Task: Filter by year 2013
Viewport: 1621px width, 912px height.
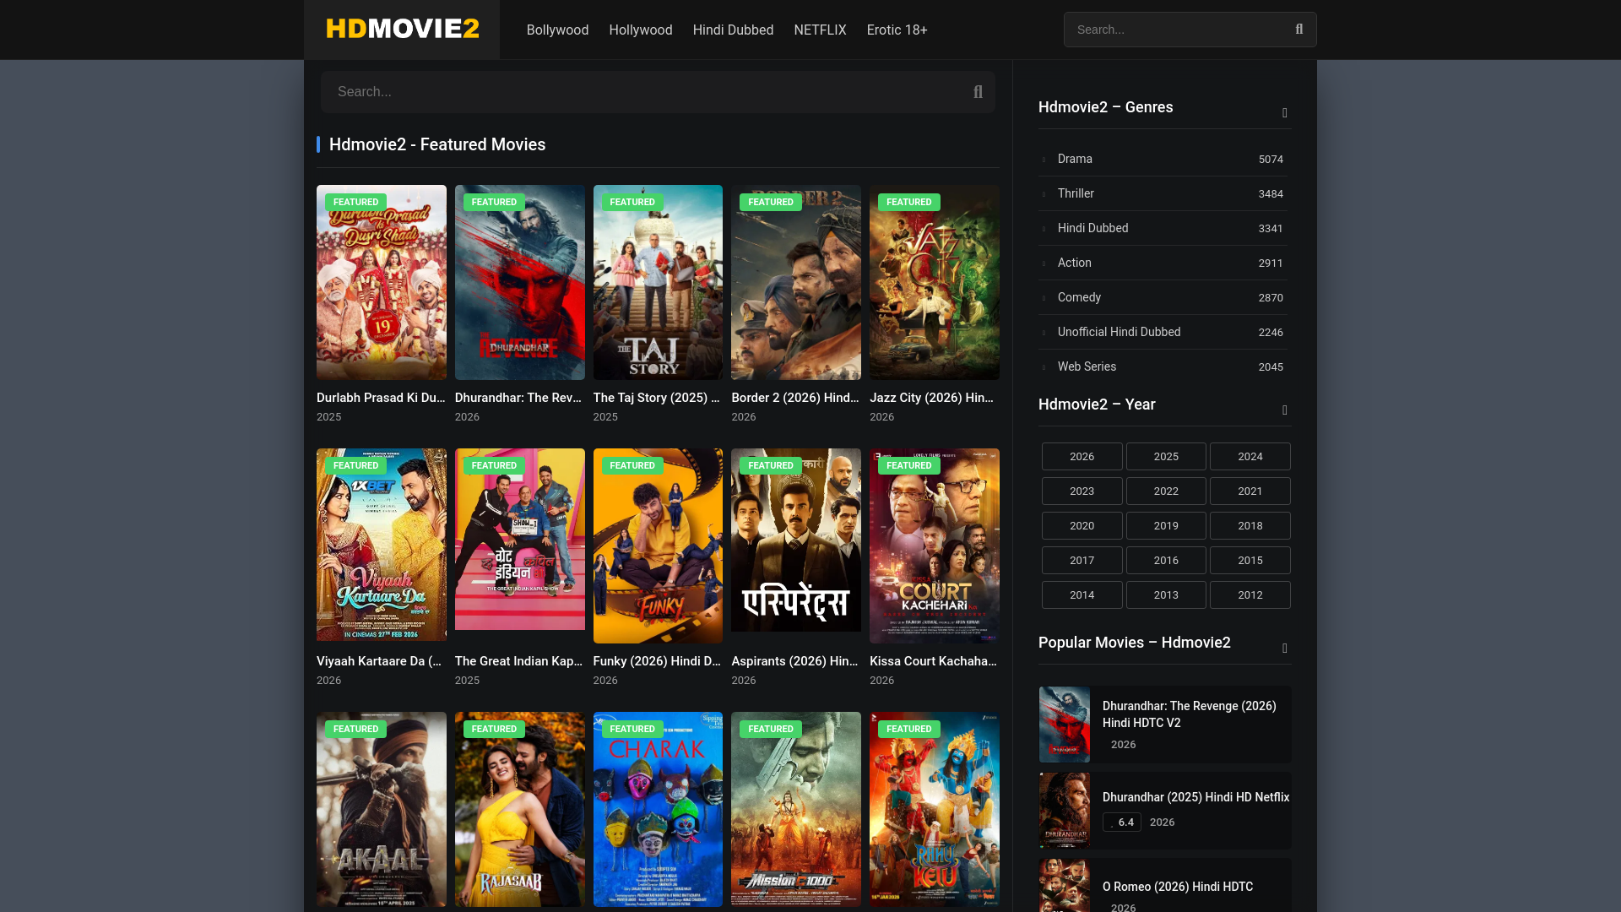Action: (x=1166, y=595)
